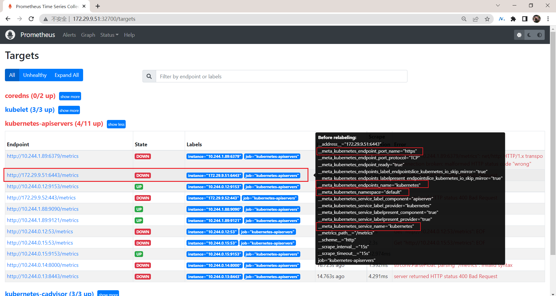556x296 pixels.
Task: Click the Prometheus flame logo icon
Action: tap(10, 35)
